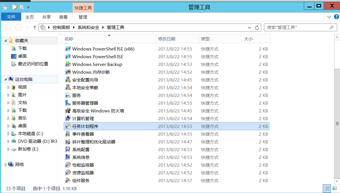Click the 任务计划程序 clock icon

coord(68,126)
